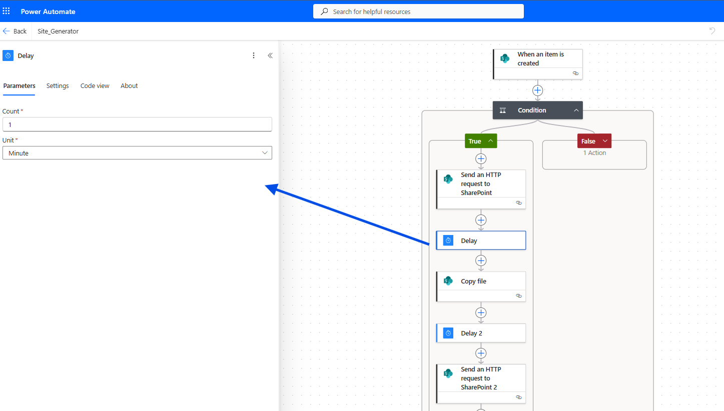Click the plus icon below the trigger
Image resolution: width=724 pixels, height=411 pixels.
[537, 90]
